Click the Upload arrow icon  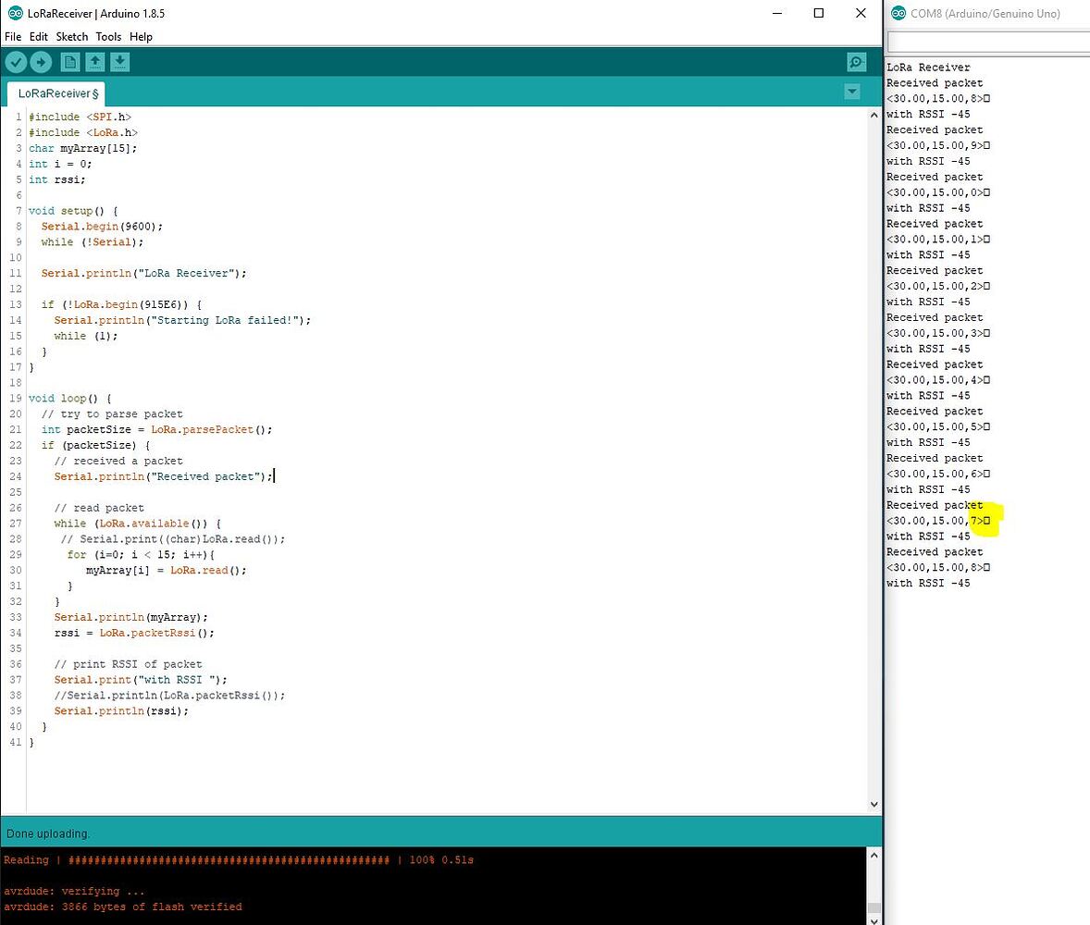(41, 62)
